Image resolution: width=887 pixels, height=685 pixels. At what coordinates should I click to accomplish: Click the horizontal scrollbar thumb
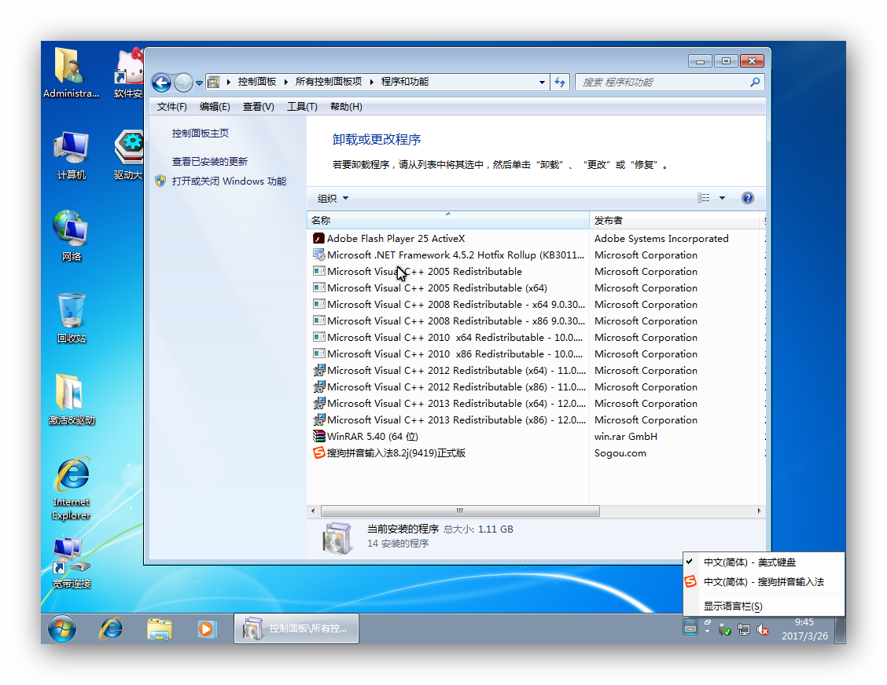[x=460, y=511]
